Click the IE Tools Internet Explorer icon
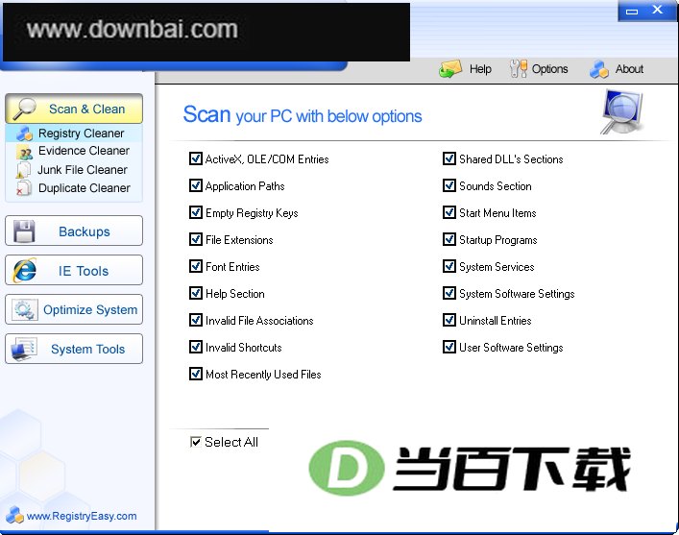 (25, 270)
